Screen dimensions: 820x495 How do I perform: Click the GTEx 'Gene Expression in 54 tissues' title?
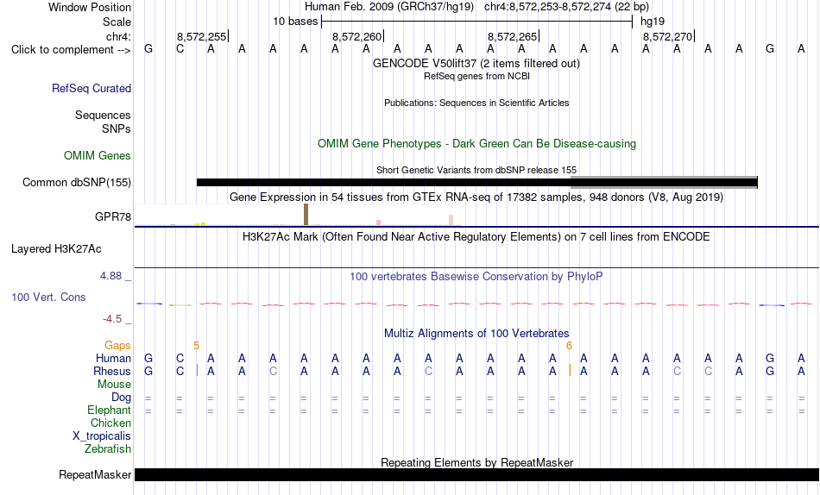[476, 197]
